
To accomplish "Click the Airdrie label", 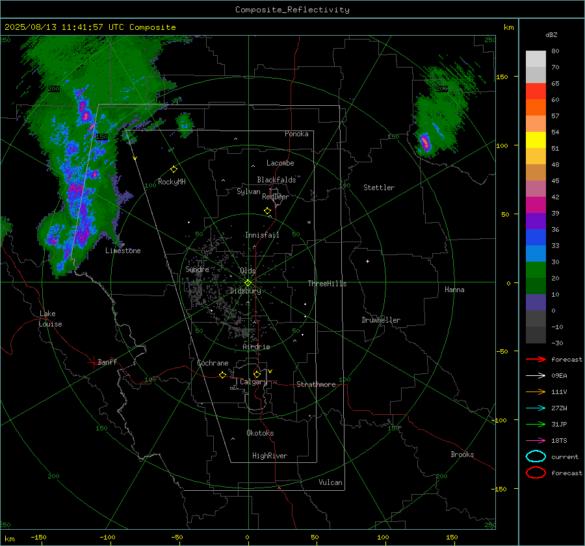I will tap(256, 347).
